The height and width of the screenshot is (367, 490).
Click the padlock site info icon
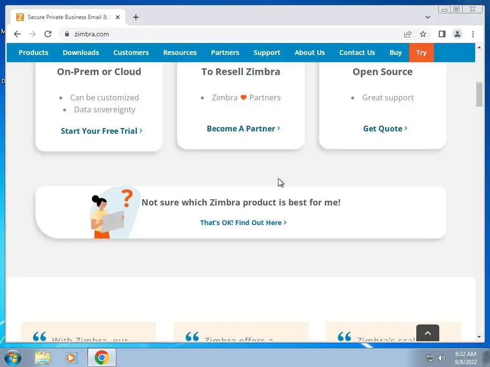click(x=67, y=34)
